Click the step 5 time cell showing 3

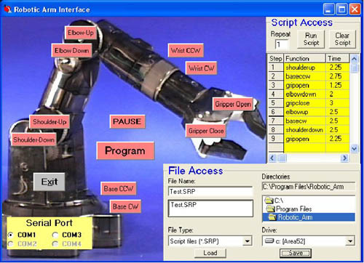click(338, 103)
